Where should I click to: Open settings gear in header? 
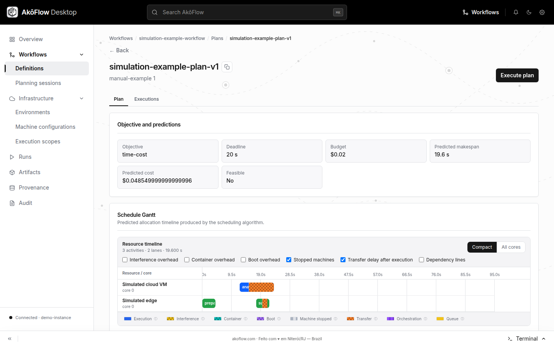(542, 12)
